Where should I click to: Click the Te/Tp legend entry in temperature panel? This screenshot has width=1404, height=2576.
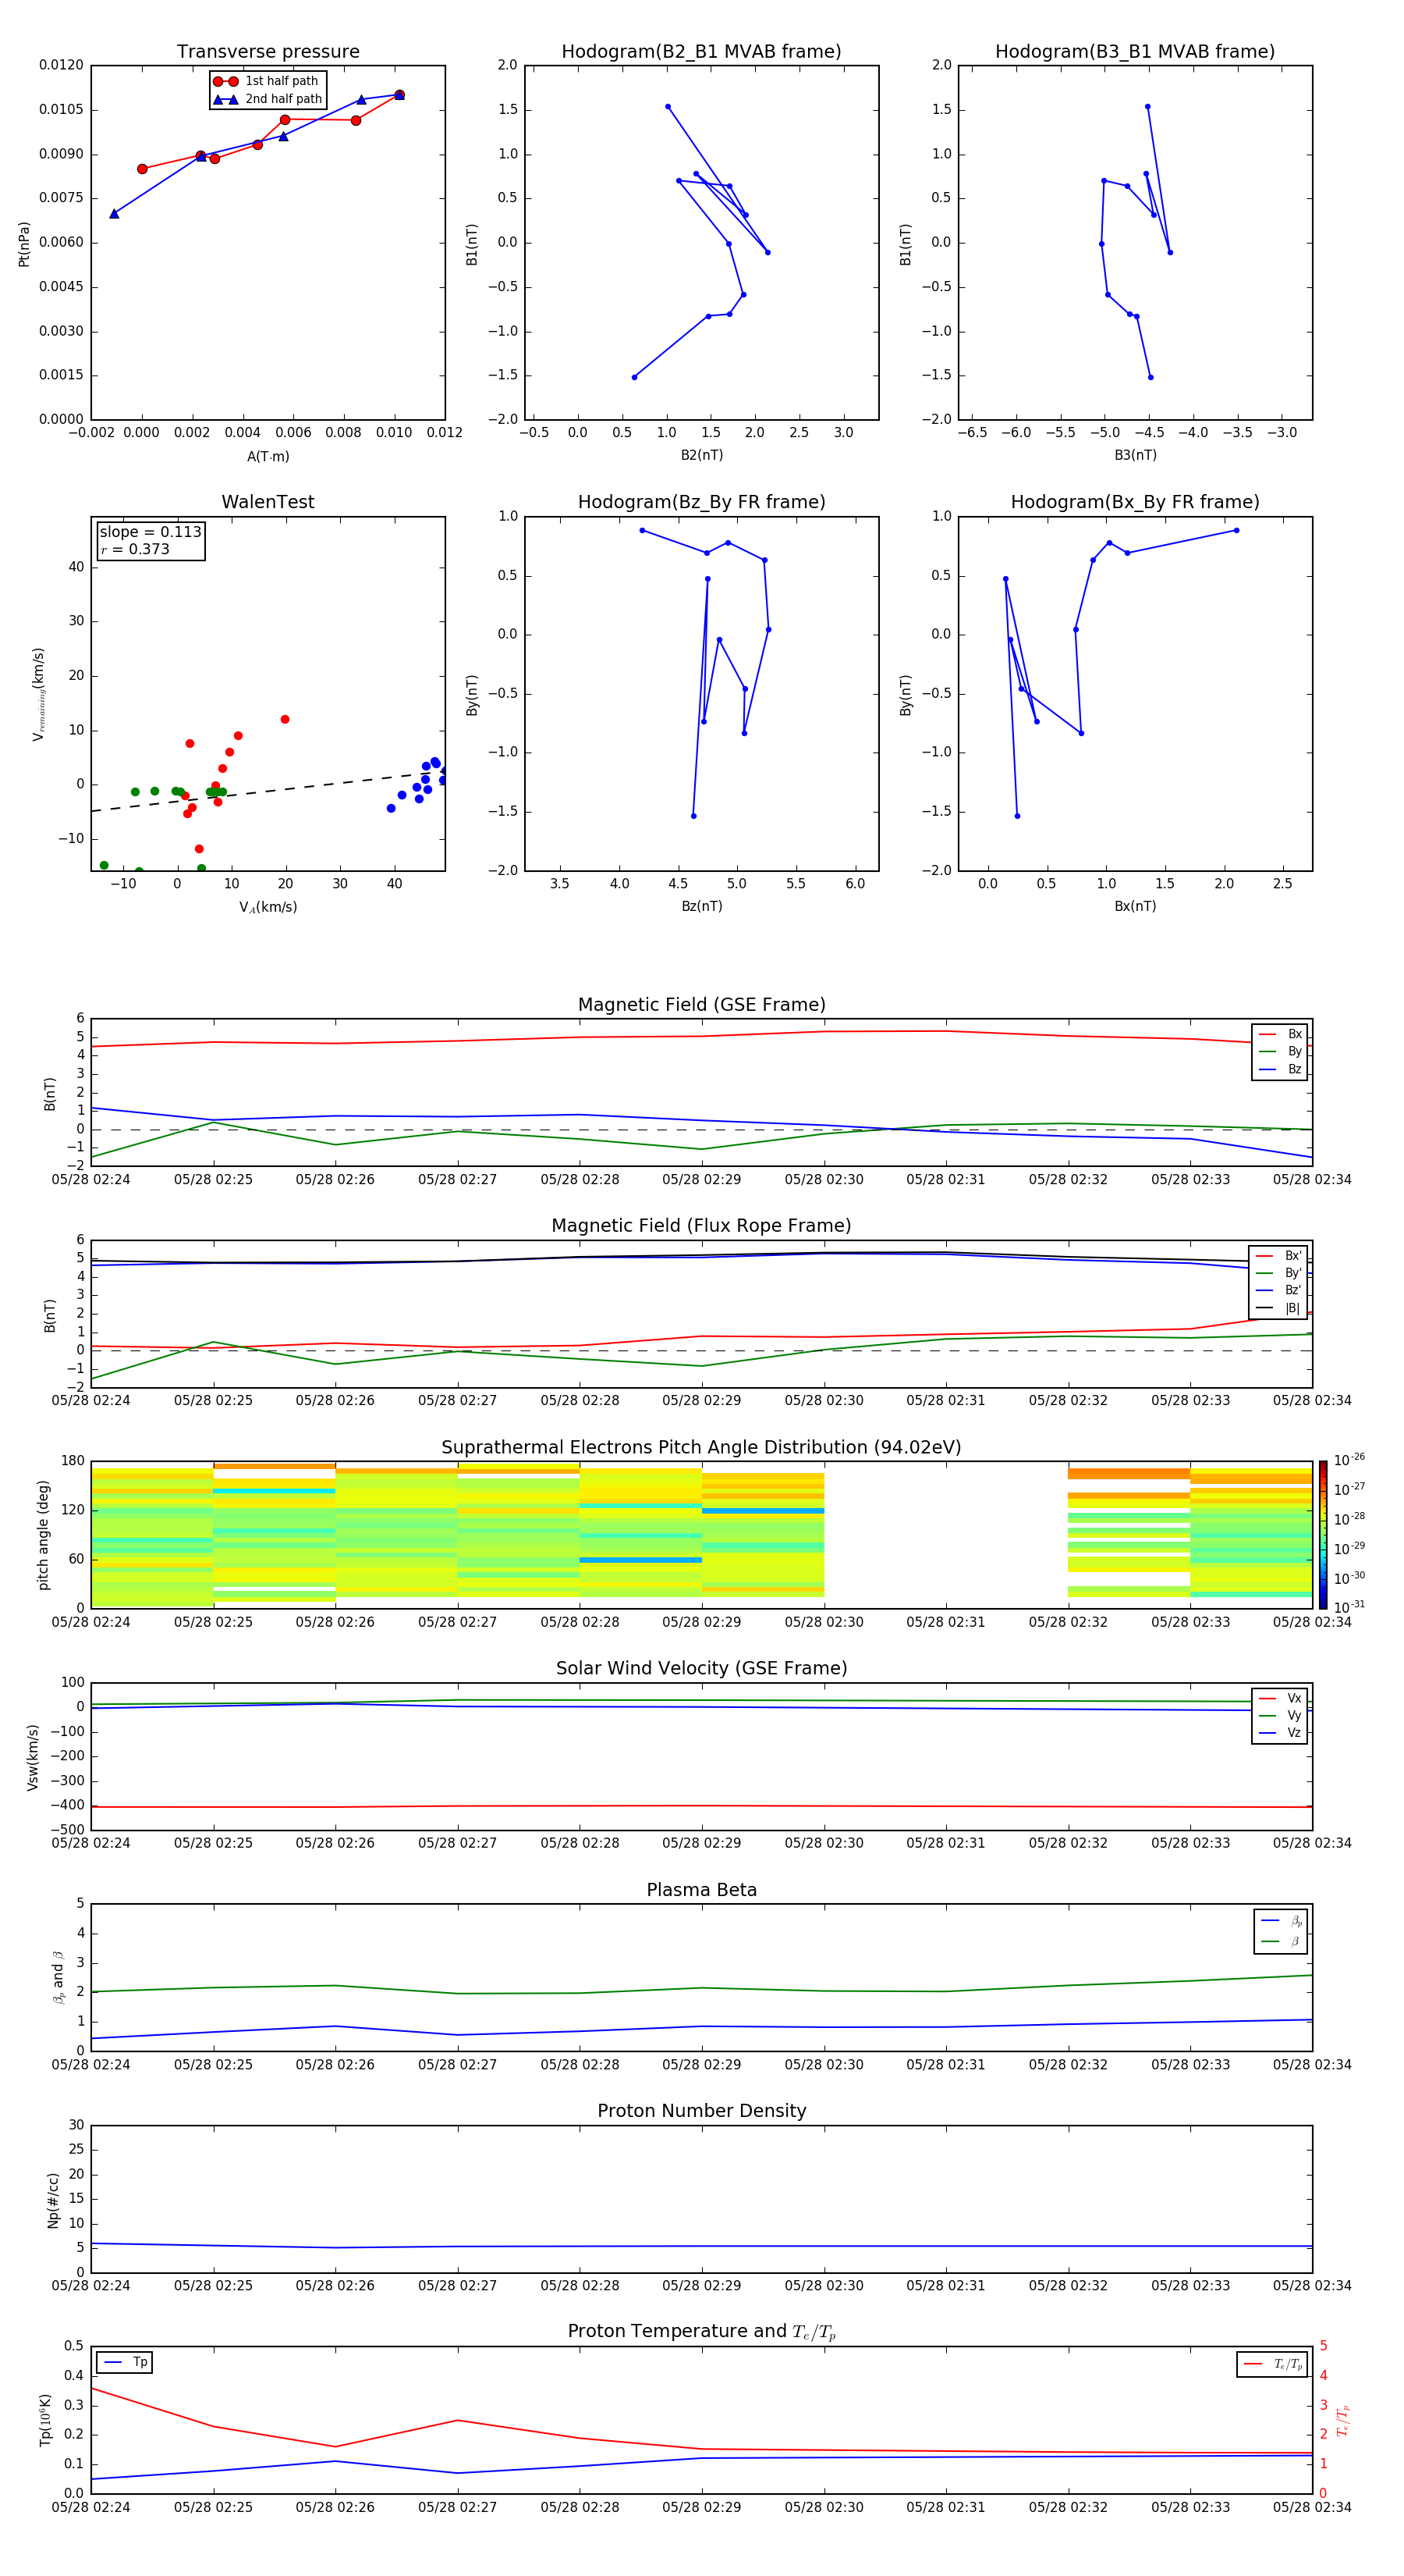click(1273, 2364)
